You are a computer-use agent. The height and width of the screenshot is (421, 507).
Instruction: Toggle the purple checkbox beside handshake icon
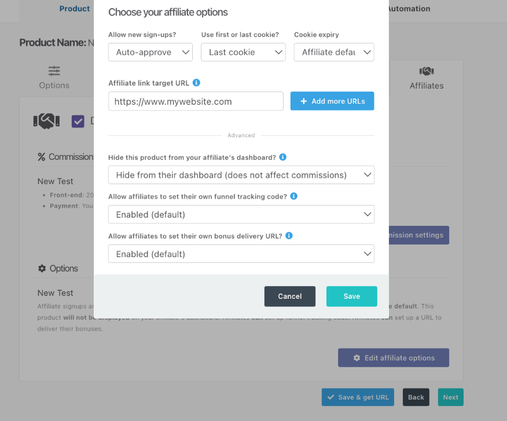pos(78,121)
